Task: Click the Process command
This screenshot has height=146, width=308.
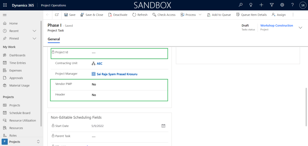Action: point(188,15)
